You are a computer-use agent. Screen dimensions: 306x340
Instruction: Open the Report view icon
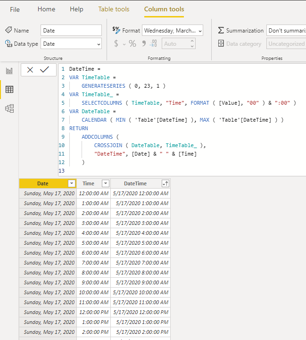(x=9, y=71)
